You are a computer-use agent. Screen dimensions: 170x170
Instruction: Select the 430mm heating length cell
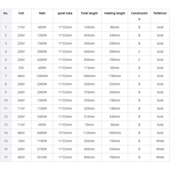tap(115, 117)
